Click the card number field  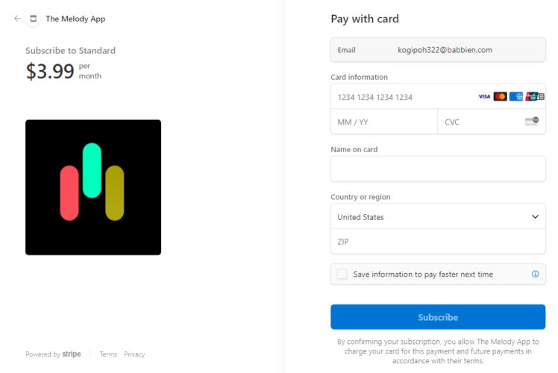[403, 97]
